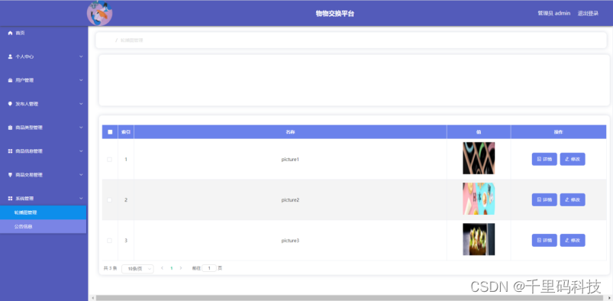Click 详情 button for picture3
The height and width of the screenshot is (301, 613).
pyautogui.click(x=544, y=241)
